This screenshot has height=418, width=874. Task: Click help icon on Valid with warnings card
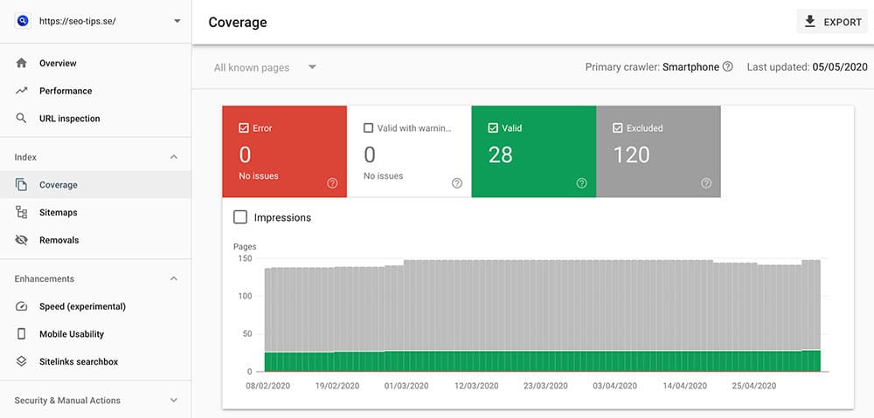[x=457, y=183]
